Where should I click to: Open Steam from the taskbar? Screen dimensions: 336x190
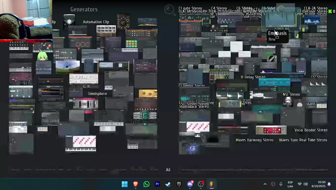point(168,184)
